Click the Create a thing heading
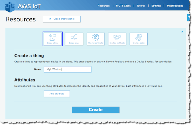This screenshot has width=192, height=125. coord(29,56)
